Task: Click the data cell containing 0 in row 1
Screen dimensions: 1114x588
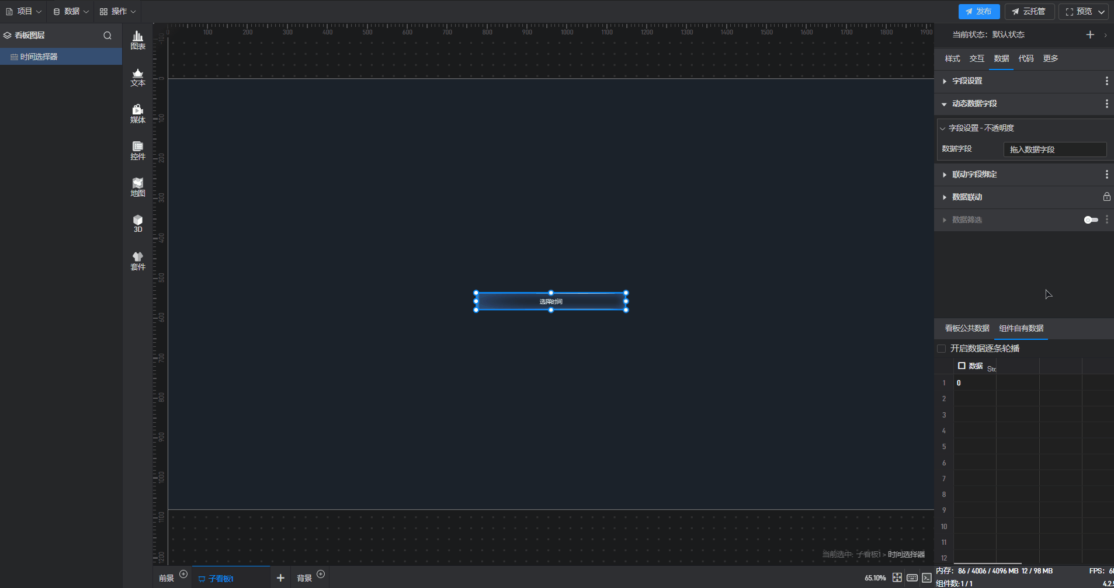Action: 975,383
